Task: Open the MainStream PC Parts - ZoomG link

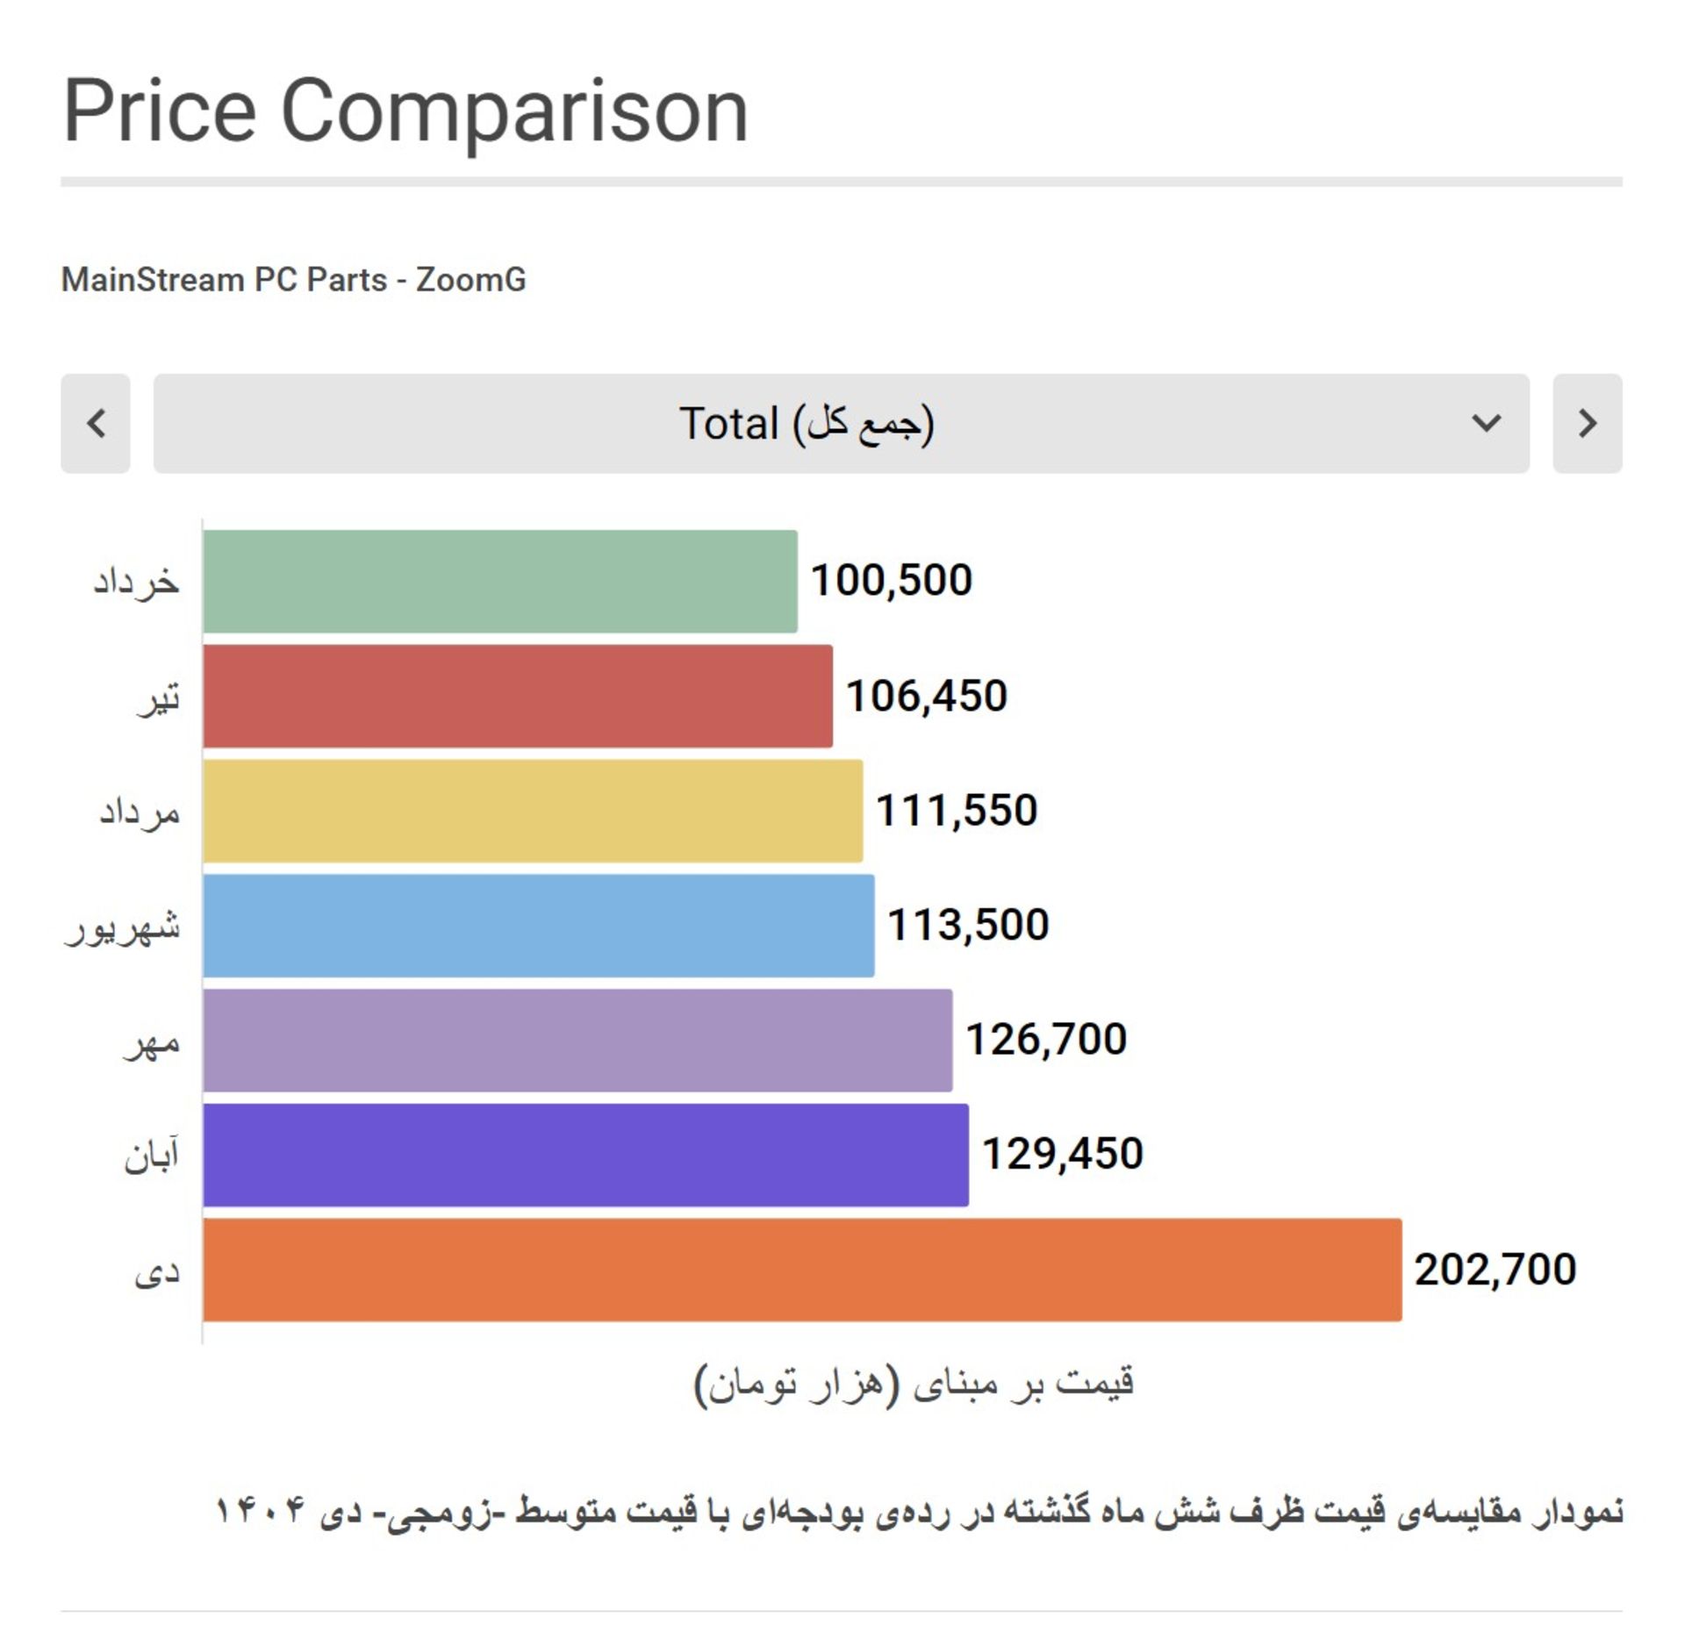Action: click(x=294, y=279)
